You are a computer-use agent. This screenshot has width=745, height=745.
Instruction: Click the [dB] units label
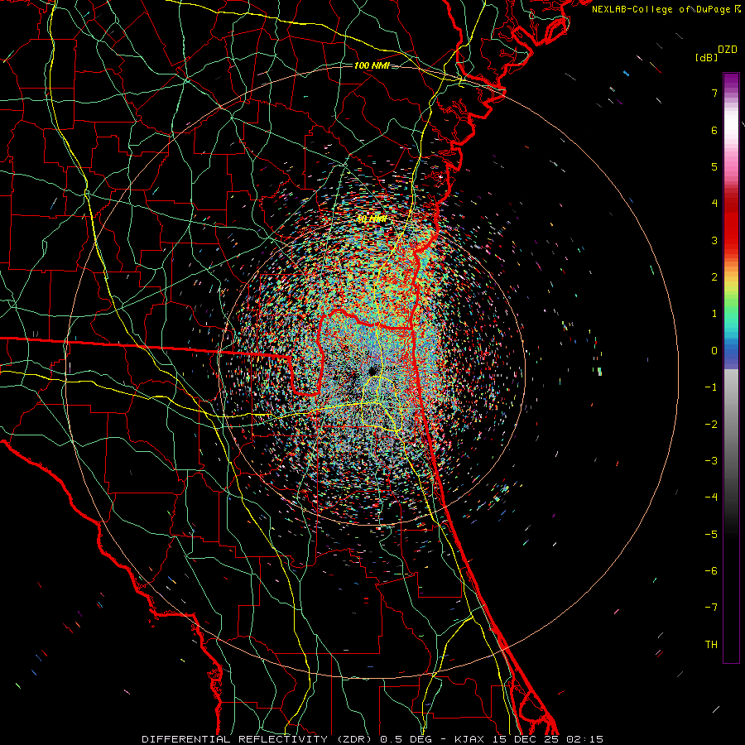click(x=707, y=58)
